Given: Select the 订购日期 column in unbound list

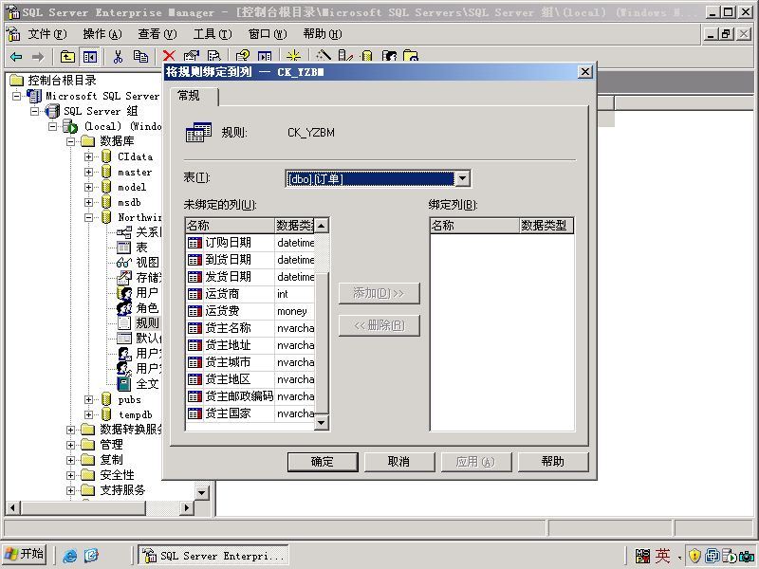Looking at the screenshot, I should click(250, 243).
